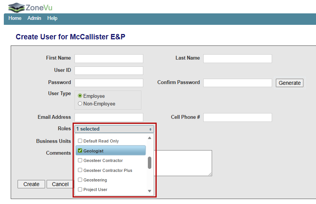Click into the User ID field
The width and height of the screenshot is (316, 204).
[x=109, y=71]
